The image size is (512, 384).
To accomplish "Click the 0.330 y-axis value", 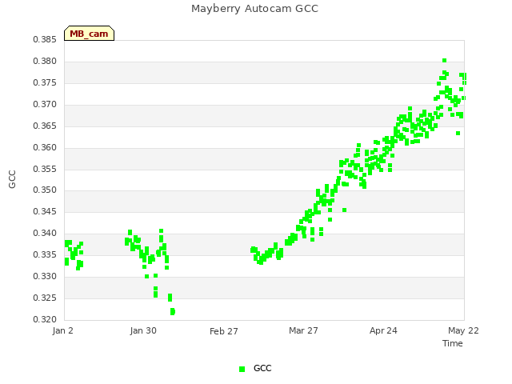I will (x=45, y=276).
